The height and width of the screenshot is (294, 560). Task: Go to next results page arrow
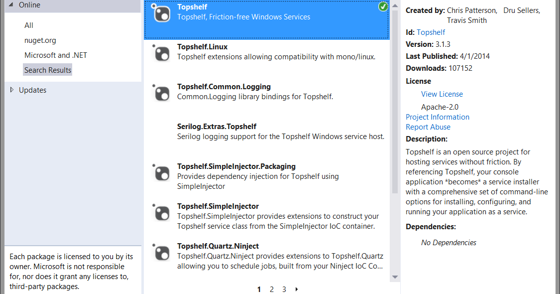point(297,289)
